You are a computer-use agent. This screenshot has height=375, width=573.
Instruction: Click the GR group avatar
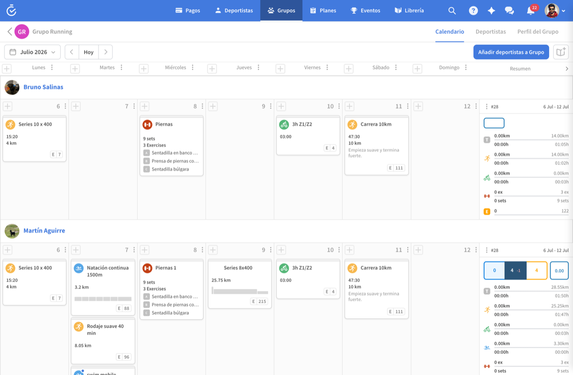(22, 32)
